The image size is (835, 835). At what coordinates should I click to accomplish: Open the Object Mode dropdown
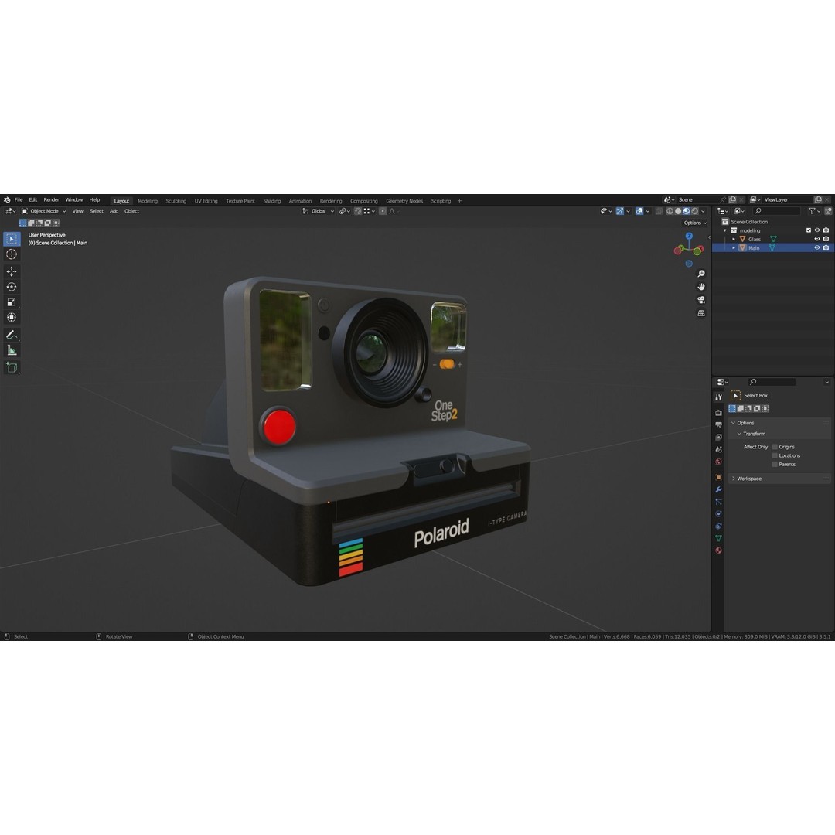[x=43, y=211]
